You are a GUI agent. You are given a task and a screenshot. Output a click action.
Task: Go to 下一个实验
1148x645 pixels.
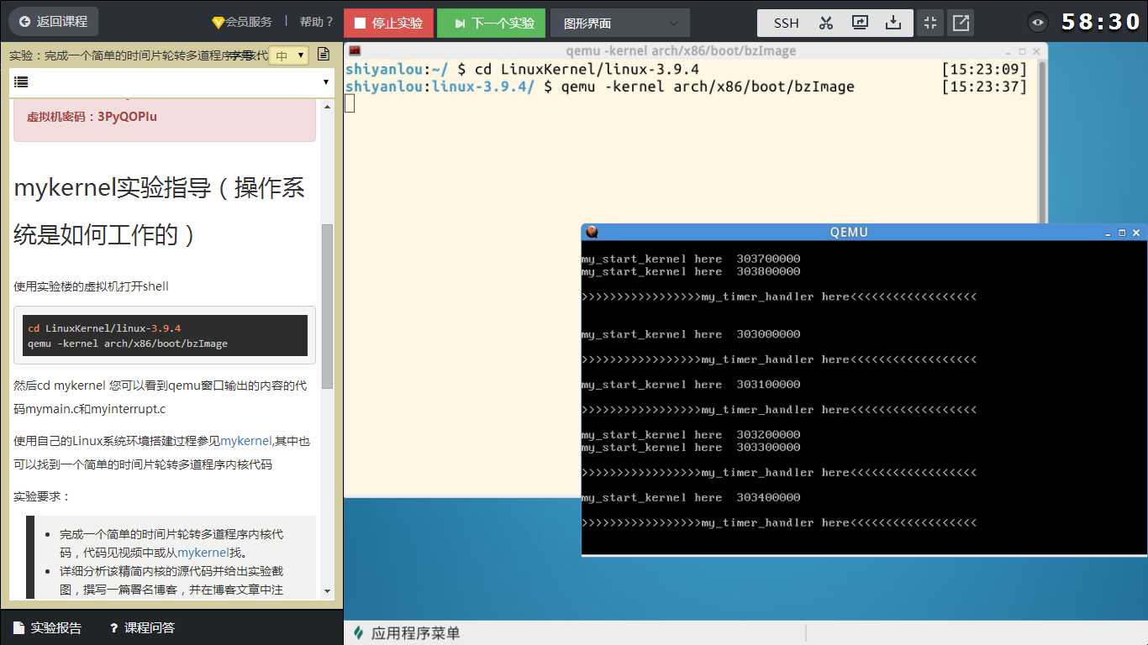(492, 23)
